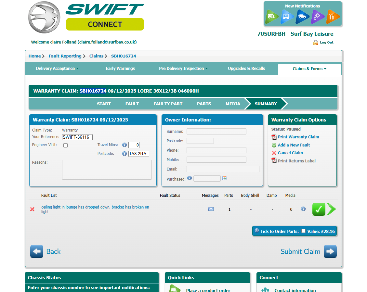The image size is (367, 292).
Task: Open the light blue laptop notification icon
Action: pos(287,17)
